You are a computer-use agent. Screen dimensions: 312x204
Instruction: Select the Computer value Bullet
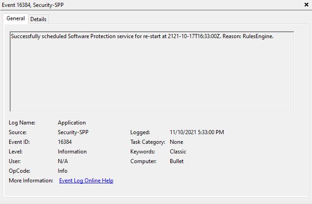point(177,161)
